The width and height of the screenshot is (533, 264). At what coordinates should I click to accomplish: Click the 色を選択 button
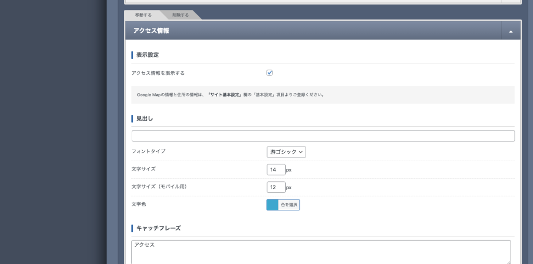(289, 205)
